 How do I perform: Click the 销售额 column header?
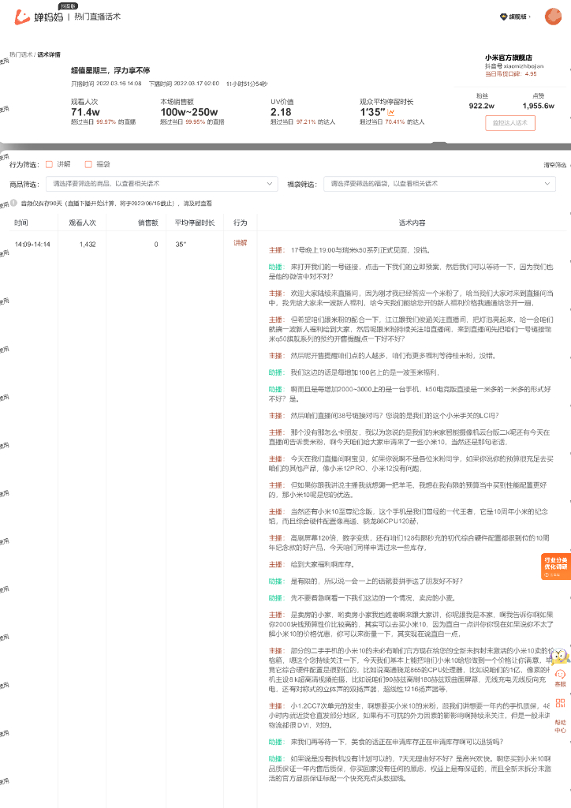[147, 223]
